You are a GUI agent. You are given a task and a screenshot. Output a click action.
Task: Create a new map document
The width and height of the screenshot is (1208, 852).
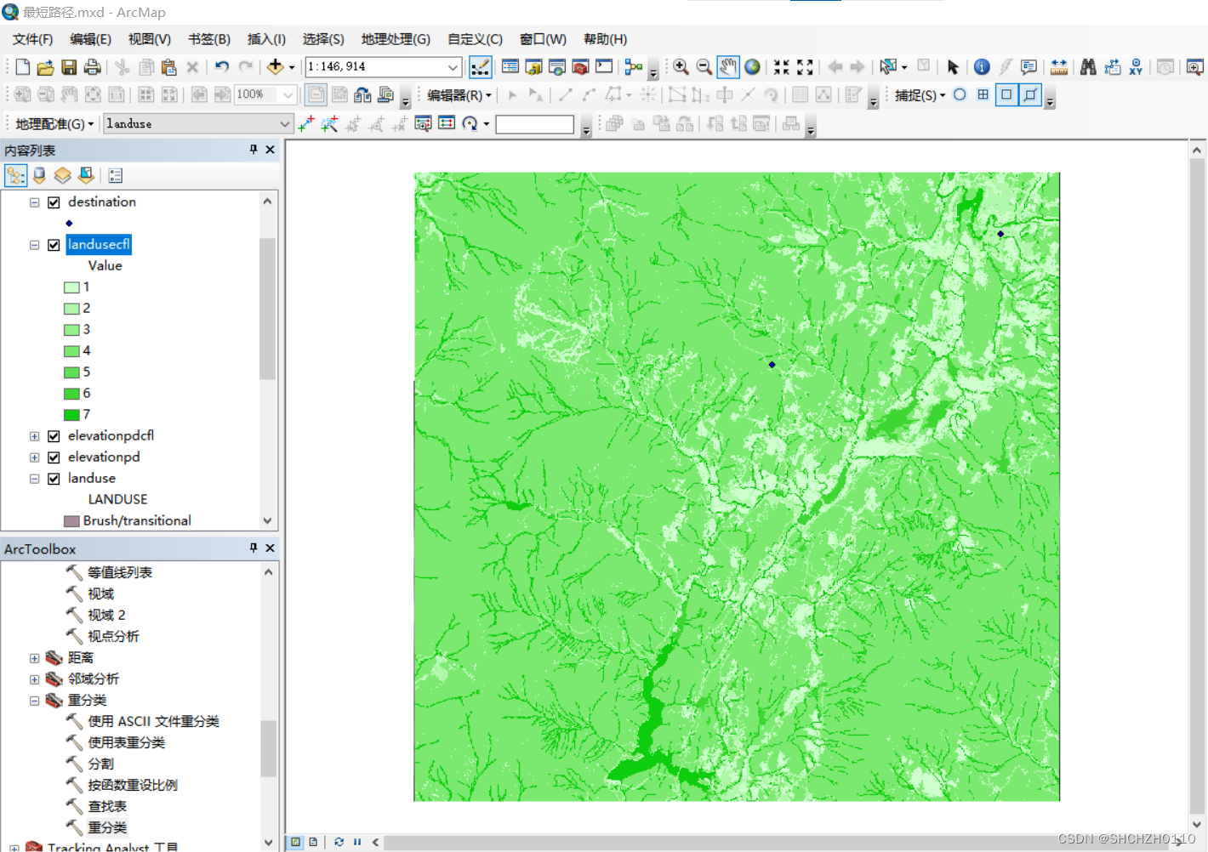click(x=23, y=67)
